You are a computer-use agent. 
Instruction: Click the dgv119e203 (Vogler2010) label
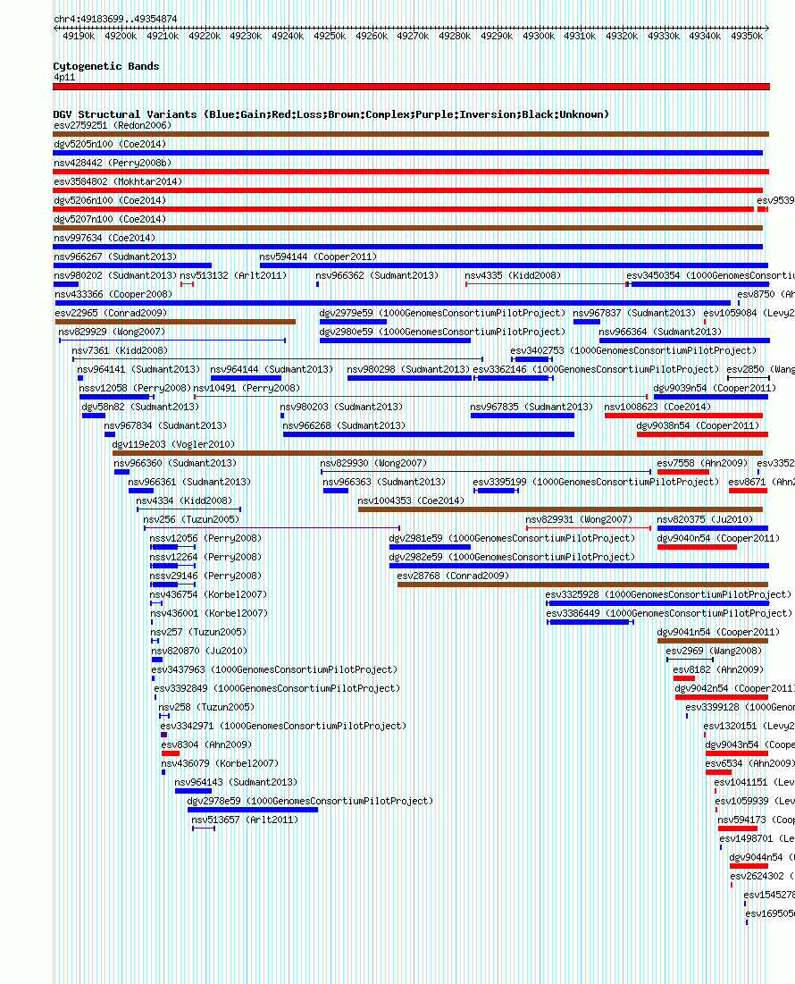pos(173,446)
